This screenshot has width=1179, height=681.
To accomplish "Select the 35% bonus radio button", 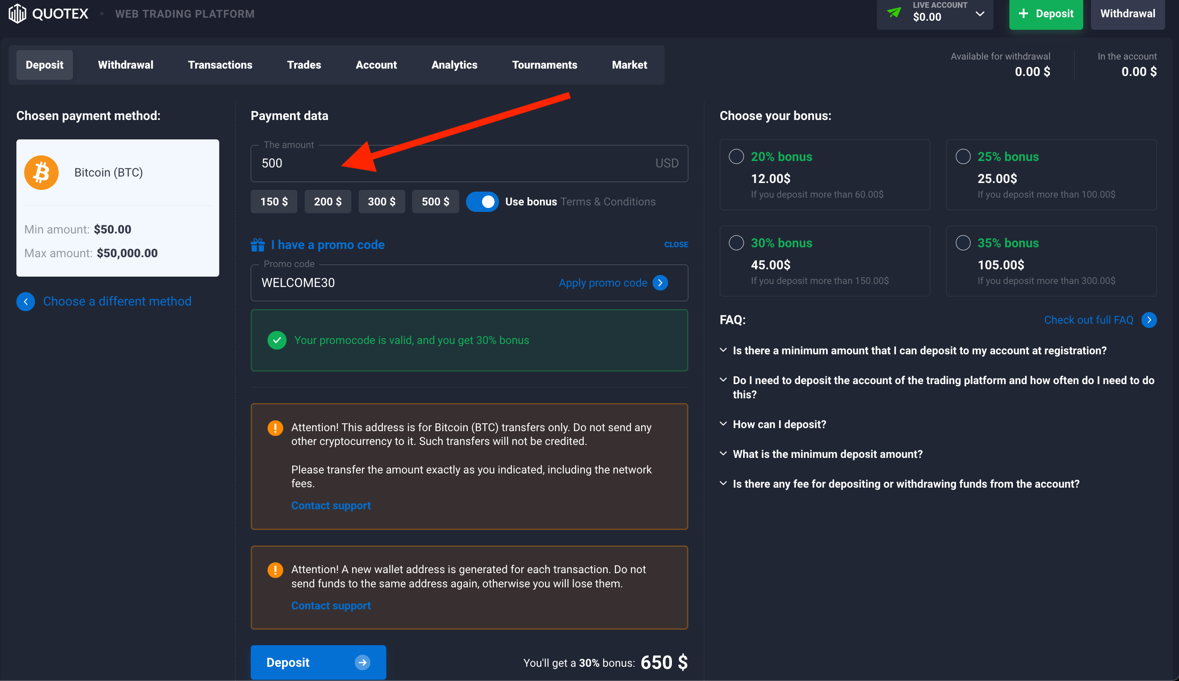I will tap(962, 243).
